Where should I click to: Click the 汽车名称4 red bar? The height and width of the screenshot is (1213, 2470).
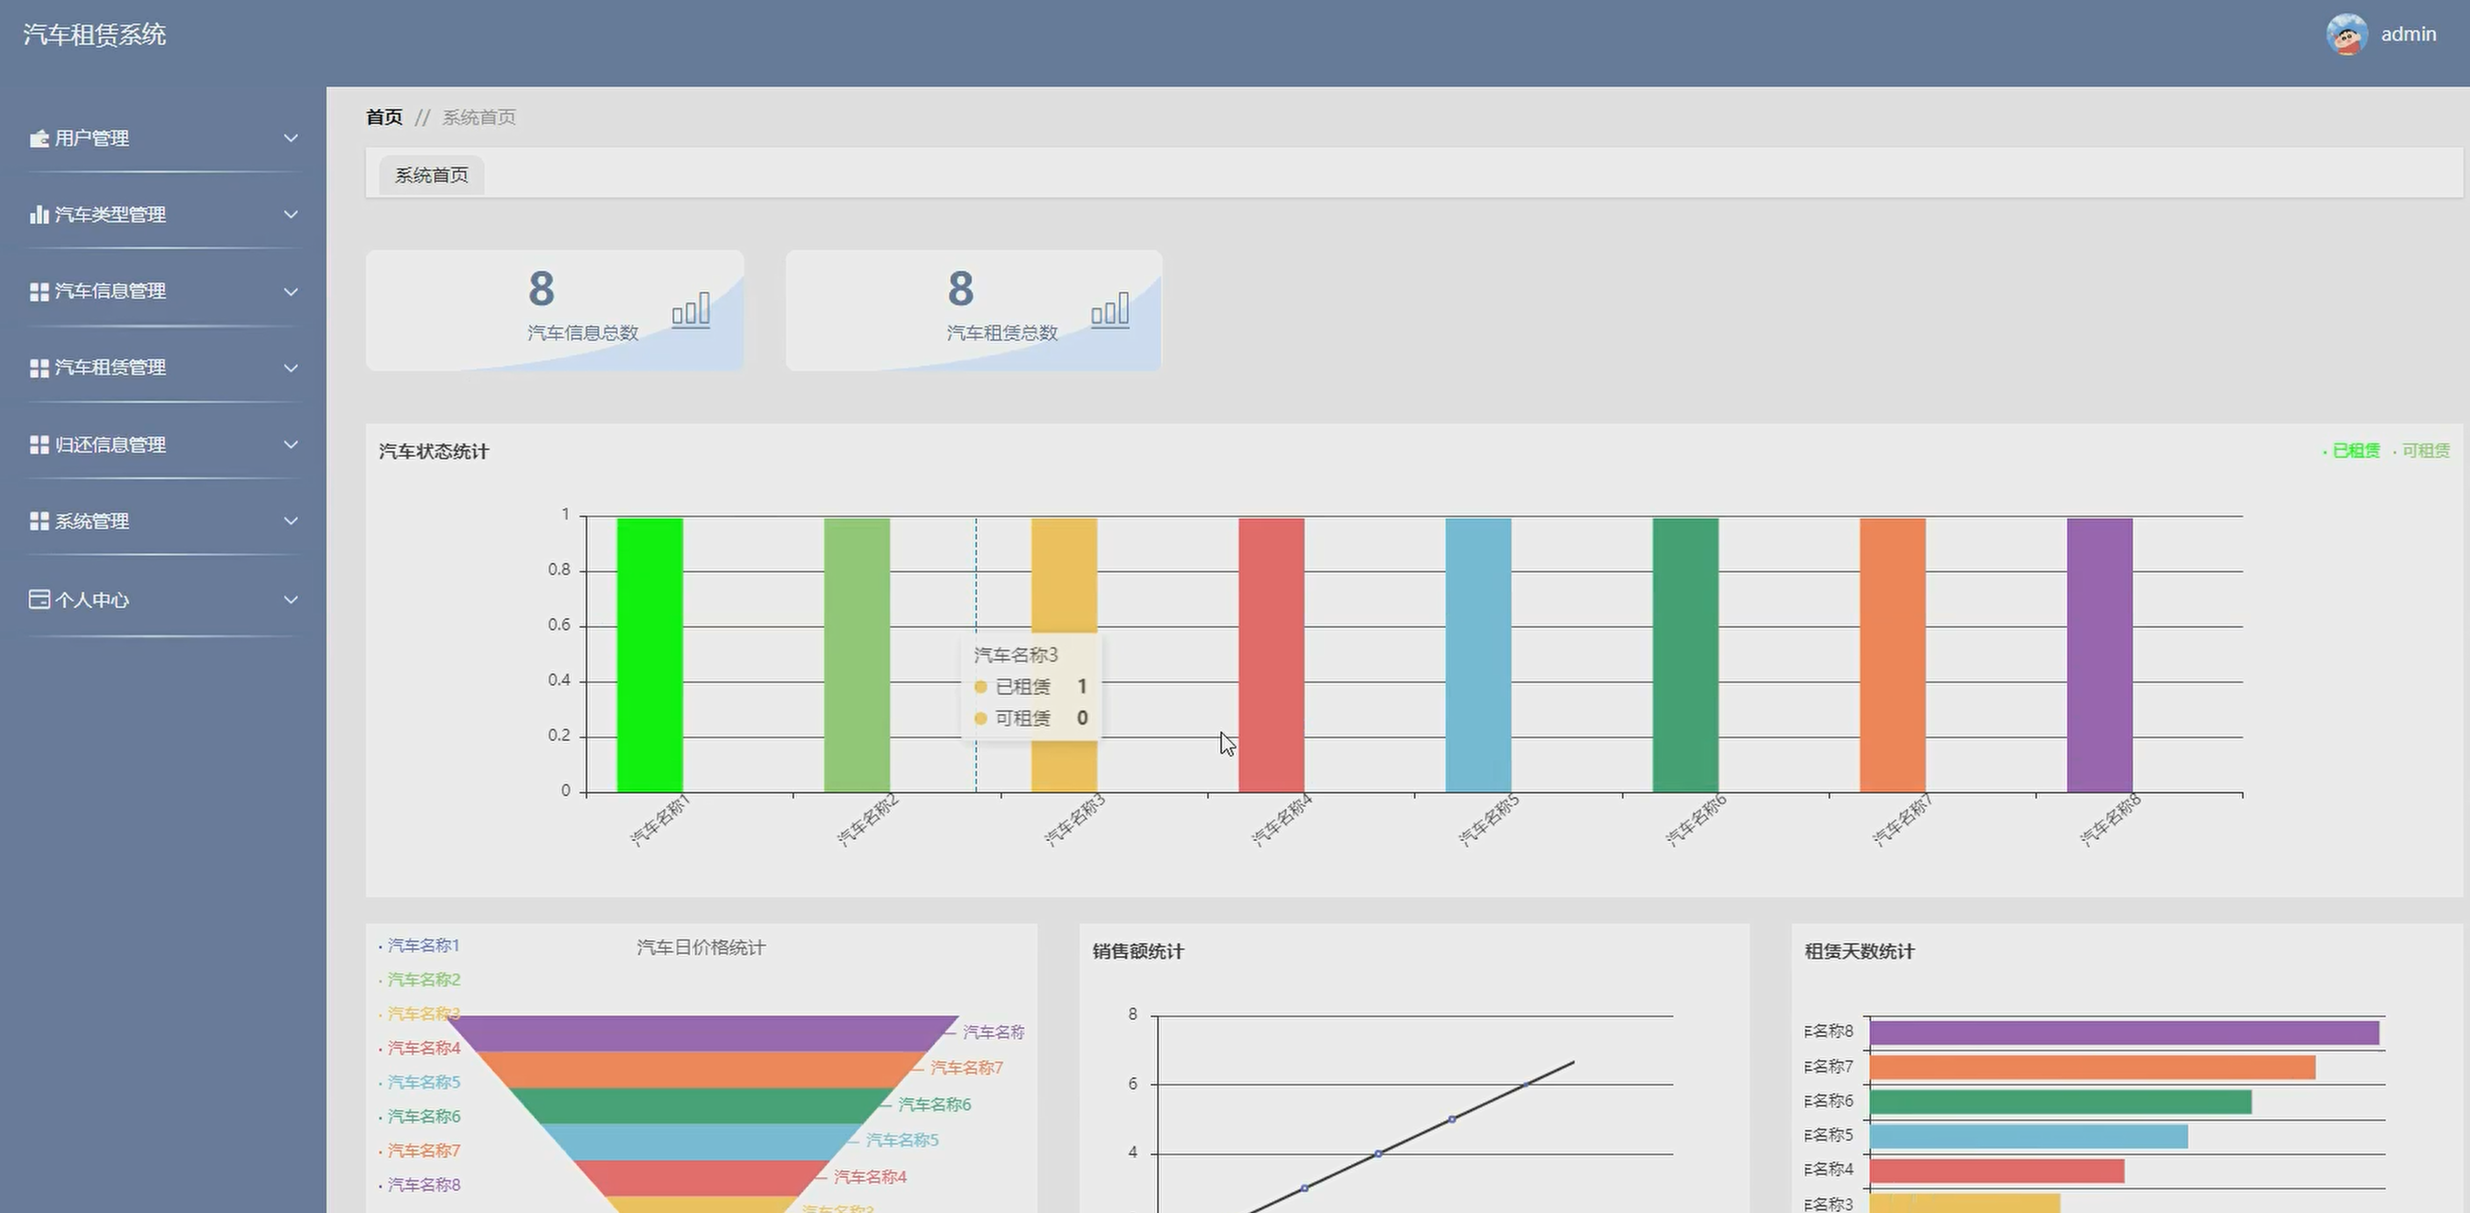[1272, 655]
